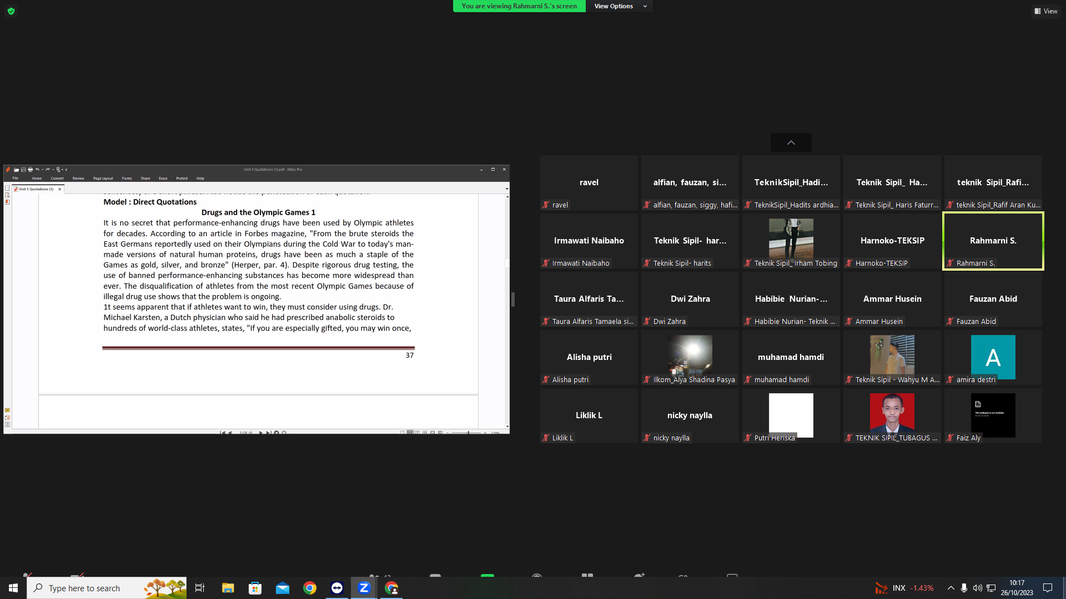Open the Share ribbon tab
This screenshot has width=1066, height=599.
point(145,179)
